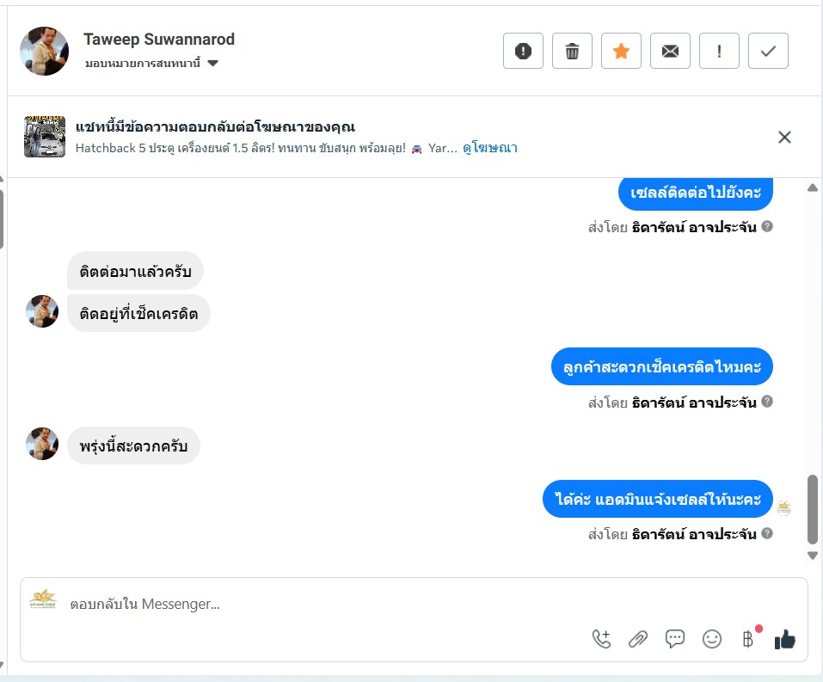The width and height of the screenshot is (823, 682).
Task: Click the Hatchback ad thumbnail image
Action: pos(45,137)
